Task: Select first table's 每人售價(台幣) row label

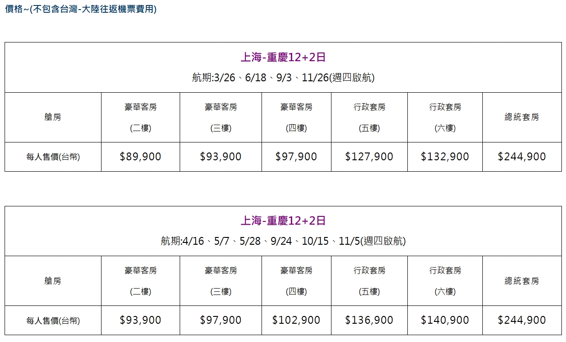Action: 53,157
